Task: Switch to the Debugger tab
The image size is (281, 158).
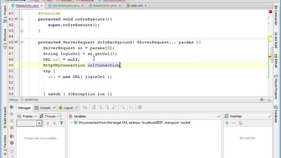Action: (x=24, y=108)
